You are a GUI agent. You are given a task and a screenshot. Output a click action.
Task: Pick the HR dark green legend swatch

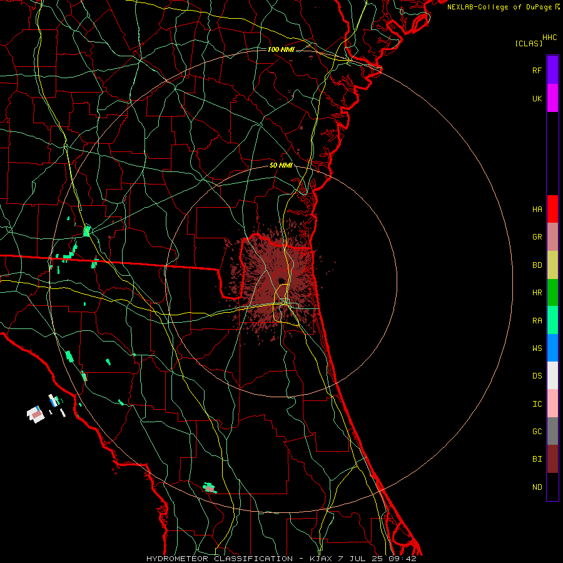point(552,293)
